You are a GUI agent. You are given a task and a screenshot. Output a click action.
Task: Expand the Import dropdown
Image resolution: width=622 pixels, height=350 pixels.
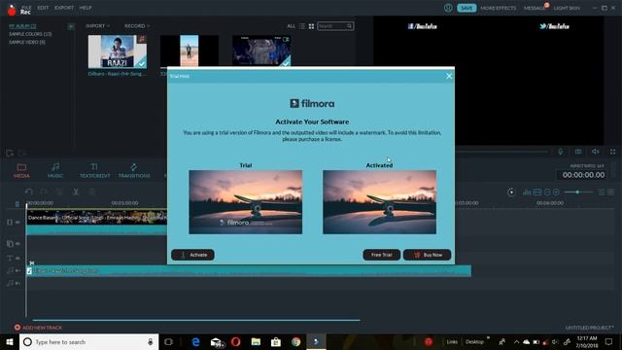click(97, 26)
